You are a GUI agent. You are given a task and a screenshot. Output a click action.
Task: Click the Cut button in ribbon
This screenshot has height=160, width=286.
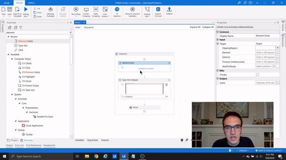click(x=37, y=8)
